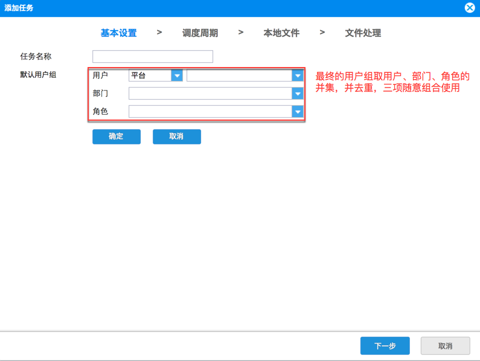Go to the 调度周期 step tab
This screenshot has height=361, width=480.
[x=200, y=33]
